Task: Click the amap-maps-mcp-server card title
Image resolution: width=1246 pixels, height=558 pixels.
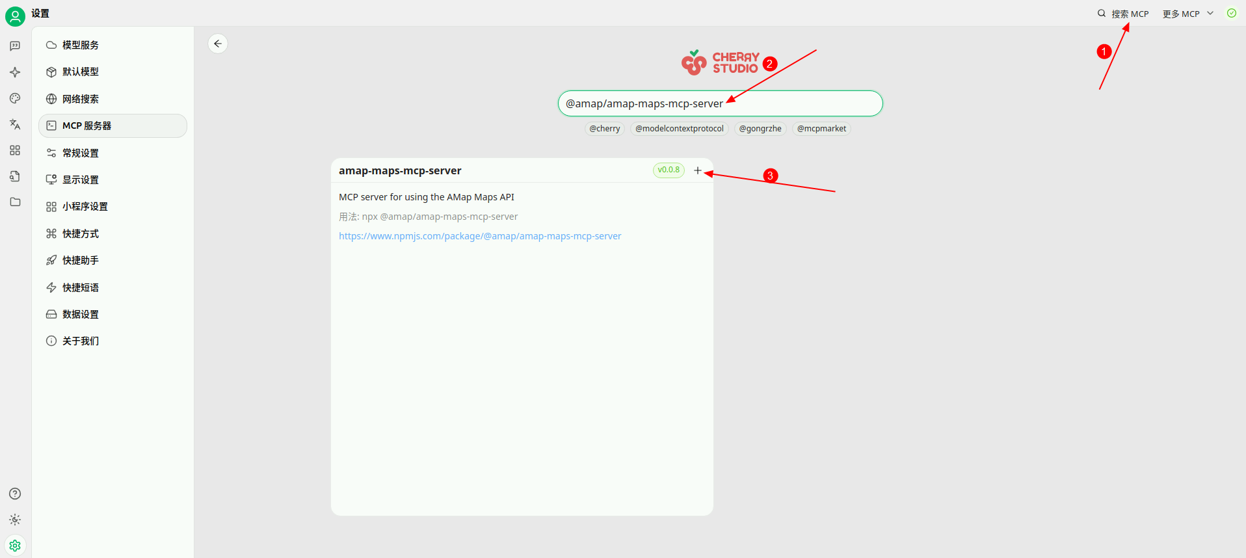Action: (400, 170)
